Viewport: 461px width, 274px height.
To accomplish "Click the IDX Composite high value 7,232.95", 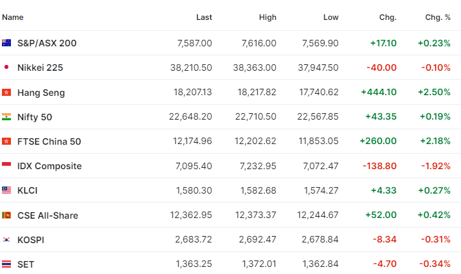I will [x=258, y=166].
